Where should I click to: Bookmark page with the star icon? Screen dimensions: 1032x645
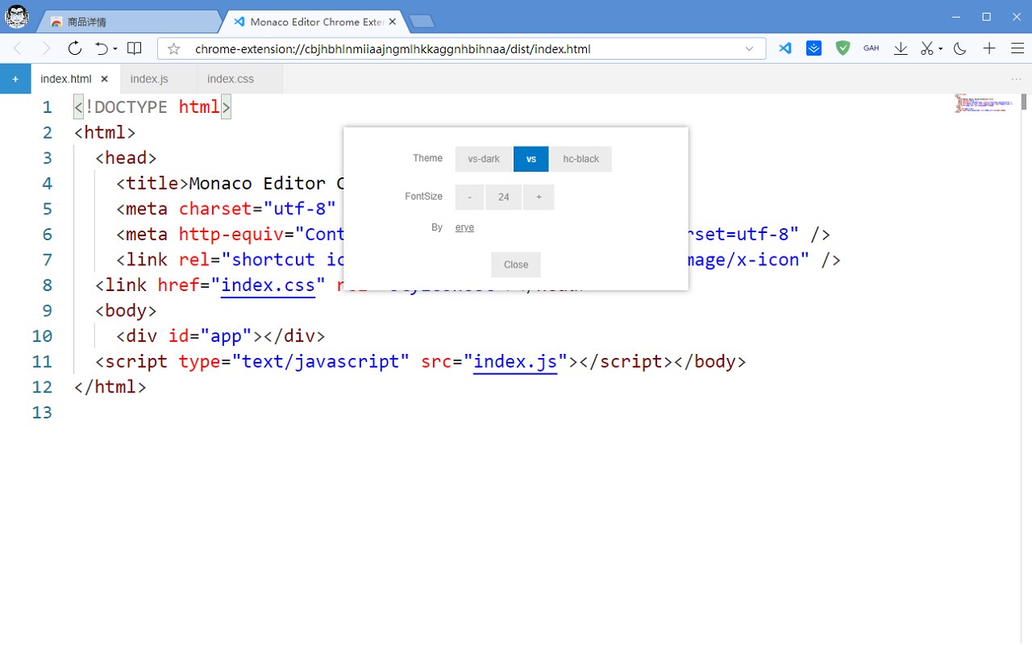tap(173, 49)
